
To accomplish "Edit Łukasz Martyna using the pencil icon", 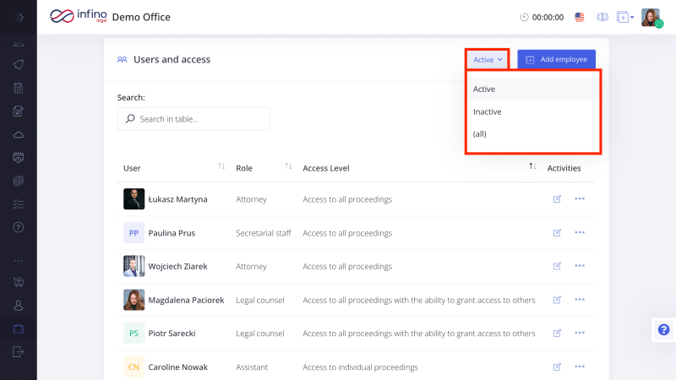I will [x=557, y=199].
